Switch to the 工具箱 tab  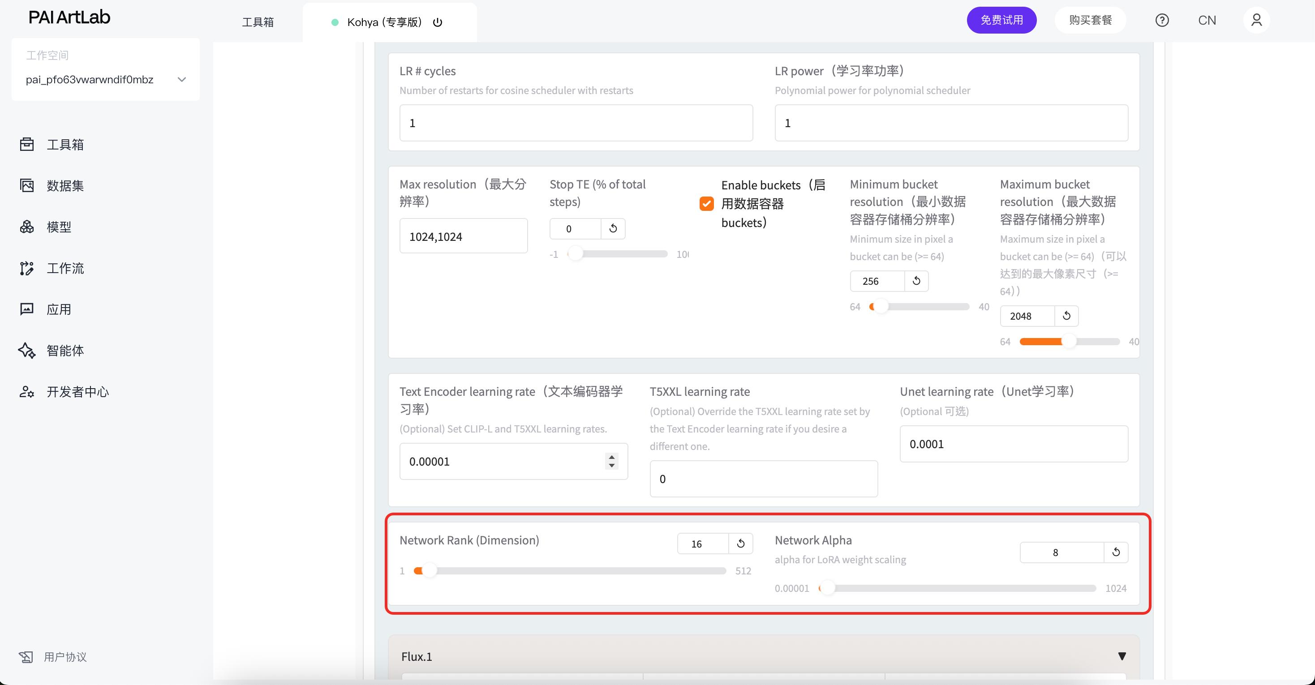tap(258, 22)
